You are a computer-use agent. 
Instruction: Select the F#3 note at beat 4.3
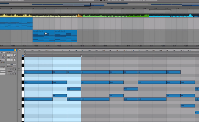click(x=131, y=89)
